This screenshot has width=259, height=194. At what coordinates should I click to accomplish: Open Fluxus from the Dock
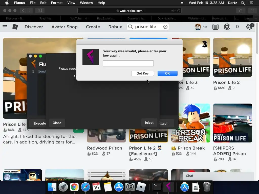(168, 187)
